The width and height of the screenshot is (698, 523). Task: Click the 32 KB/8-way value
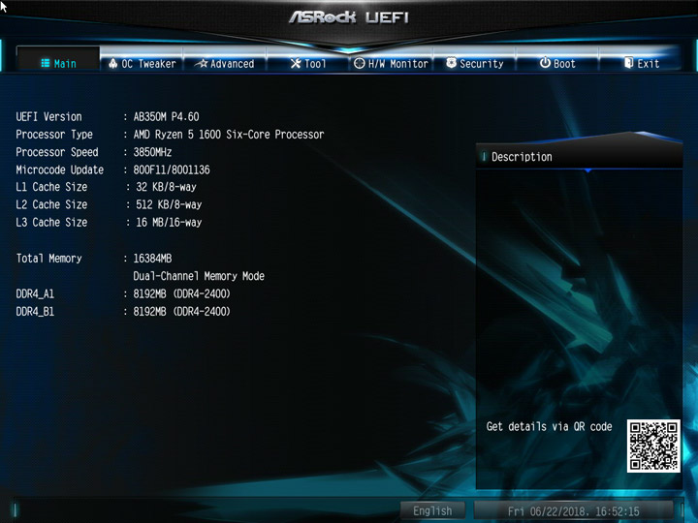[x=166, y=187]
